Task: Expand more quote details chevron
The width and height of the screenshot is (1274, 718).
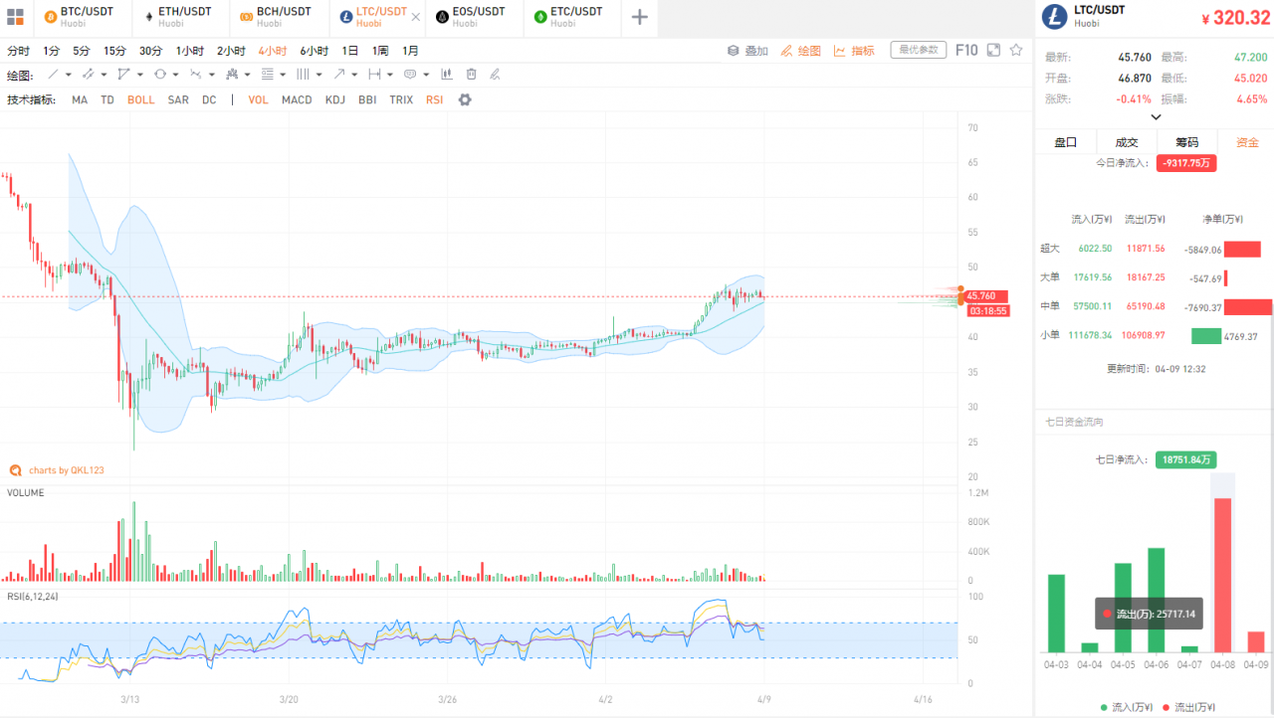Action: (x=1156, y=116)
